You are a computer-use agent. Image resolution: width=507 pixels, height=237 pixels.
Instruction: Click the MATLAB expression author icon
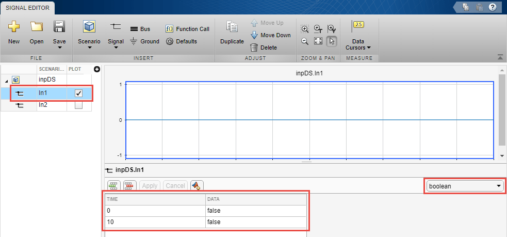pos(197,185)
